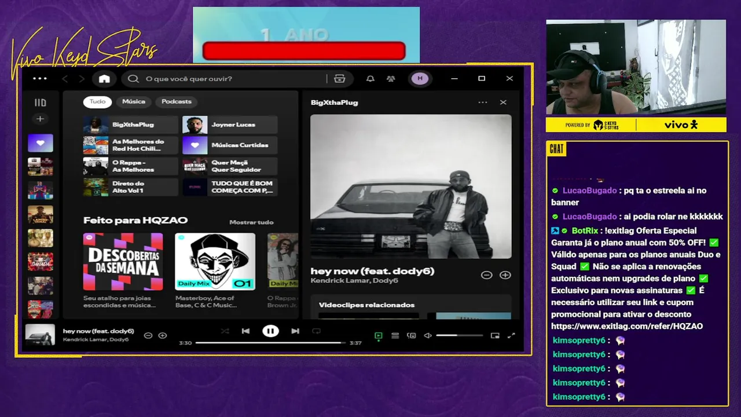The height and width of the screenshot is (417, 741).
Task: Expand Your Library sidebar icon
Action: (x=40, y=103)
